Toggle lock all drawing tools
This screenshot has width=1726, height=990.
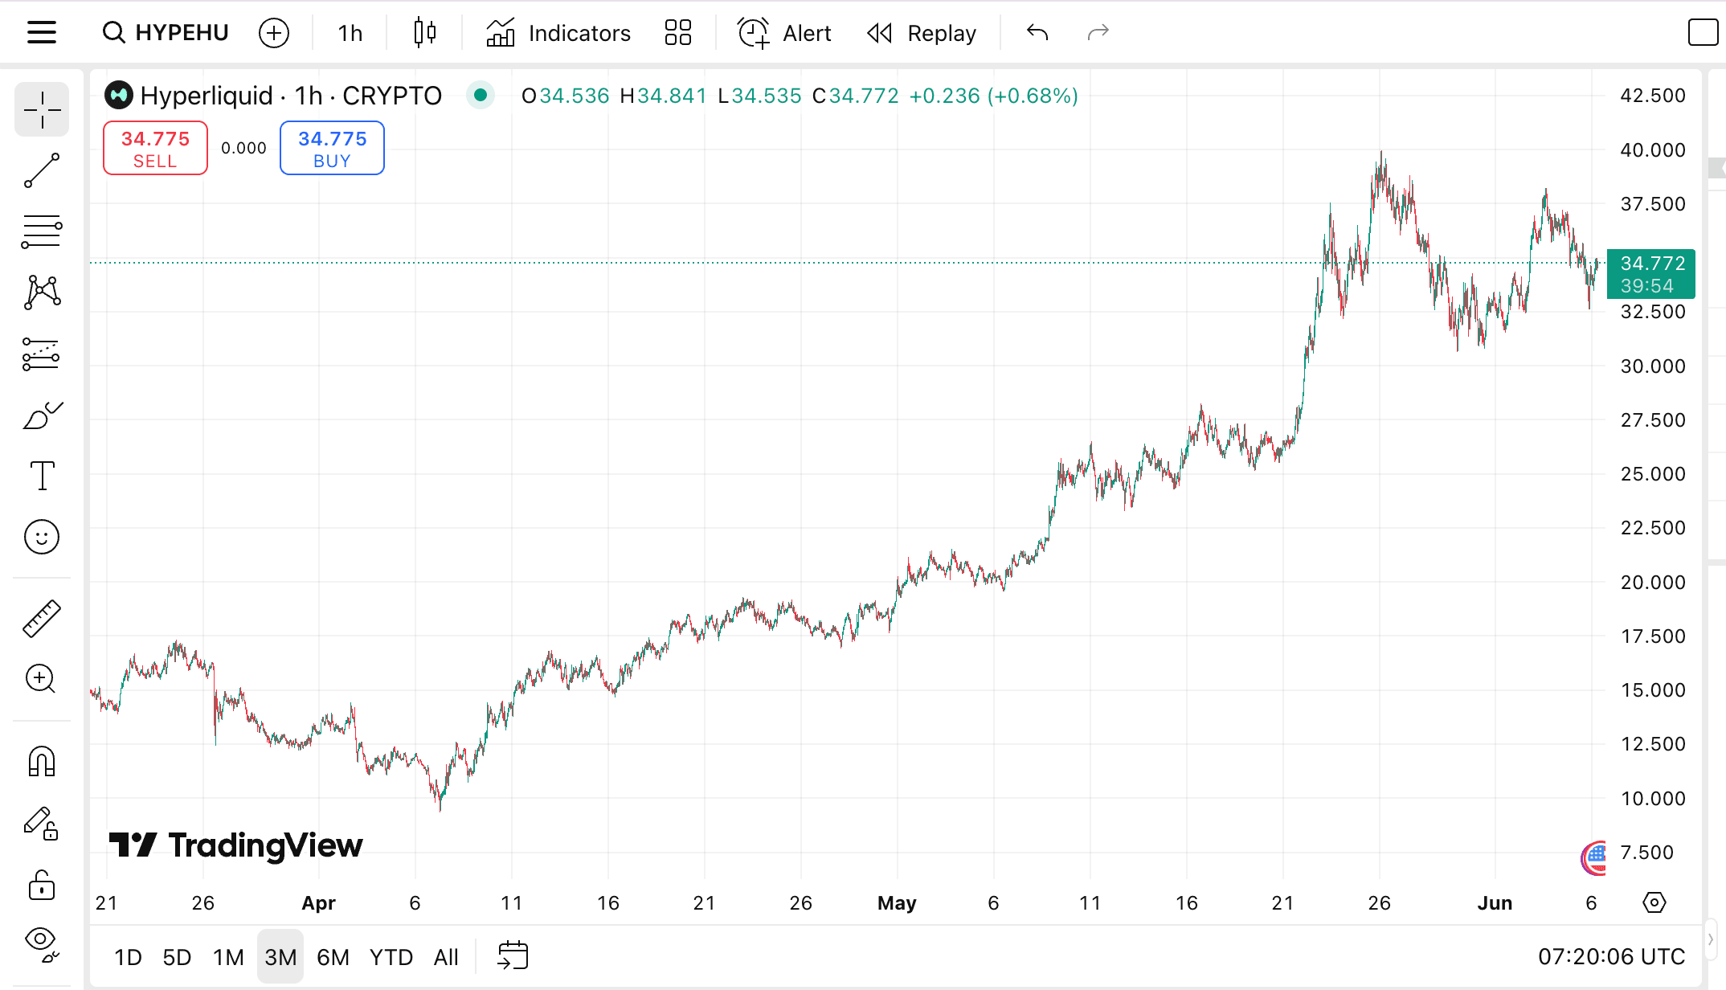point(42,886)
